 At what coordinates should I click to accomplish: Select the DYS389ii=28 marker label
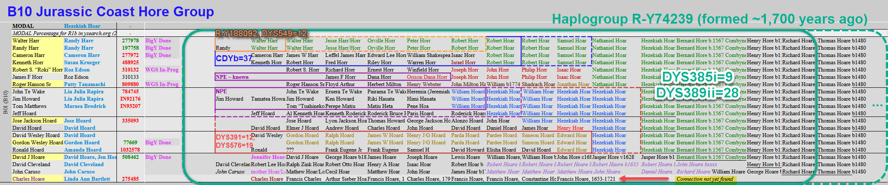click(x=698, y=93)
